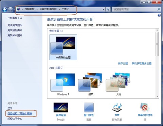
Task: Open 控制面板主页 link in sidebar
Action: (15, 18)
